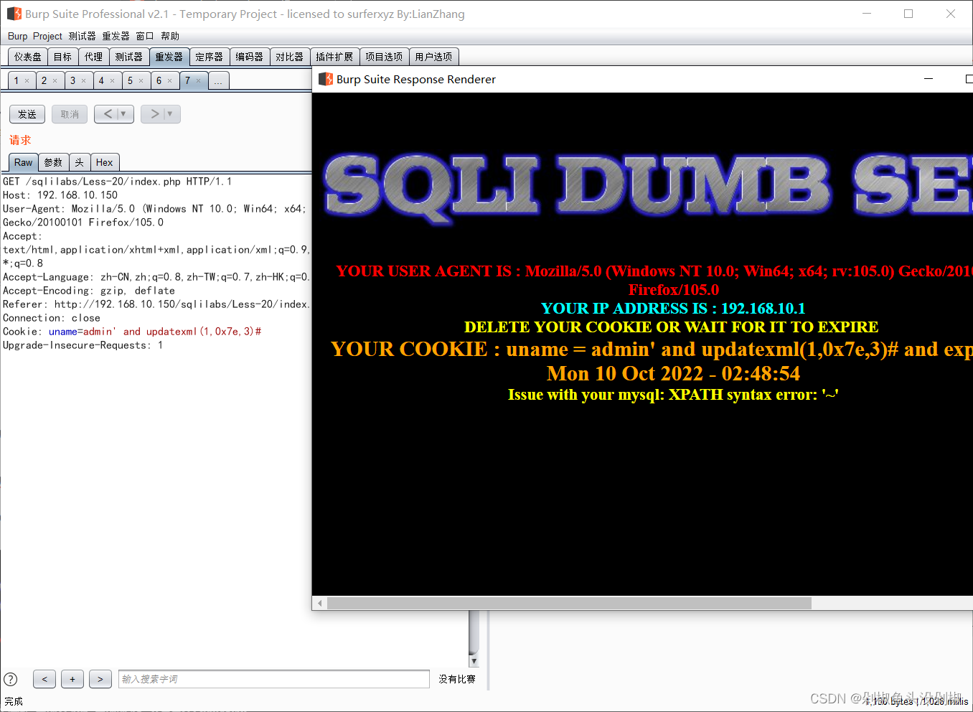Click the Host: 192.168.10.150 line
The width and height of the screenshot is (973, 712).
pyautogui.click(x=60, y=195)
